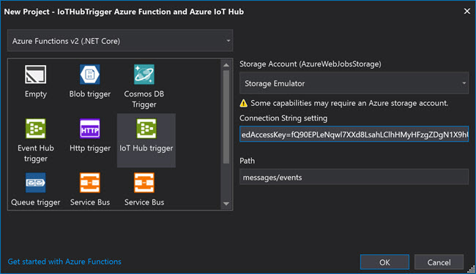Click the template list scrollbar thumb

coord(226,117)
